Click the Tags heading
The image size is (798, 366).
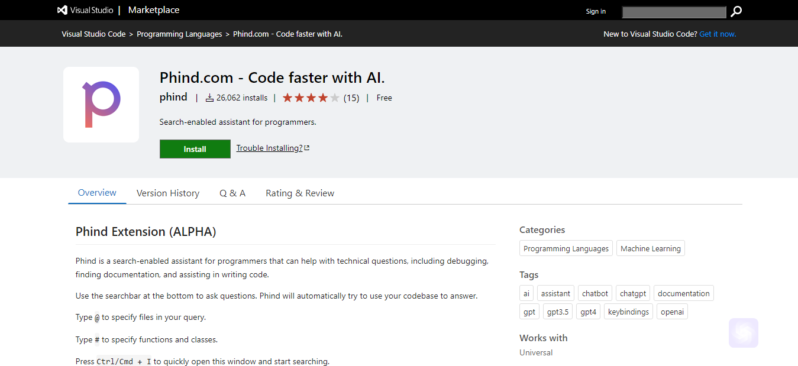(x=529, y=275)
